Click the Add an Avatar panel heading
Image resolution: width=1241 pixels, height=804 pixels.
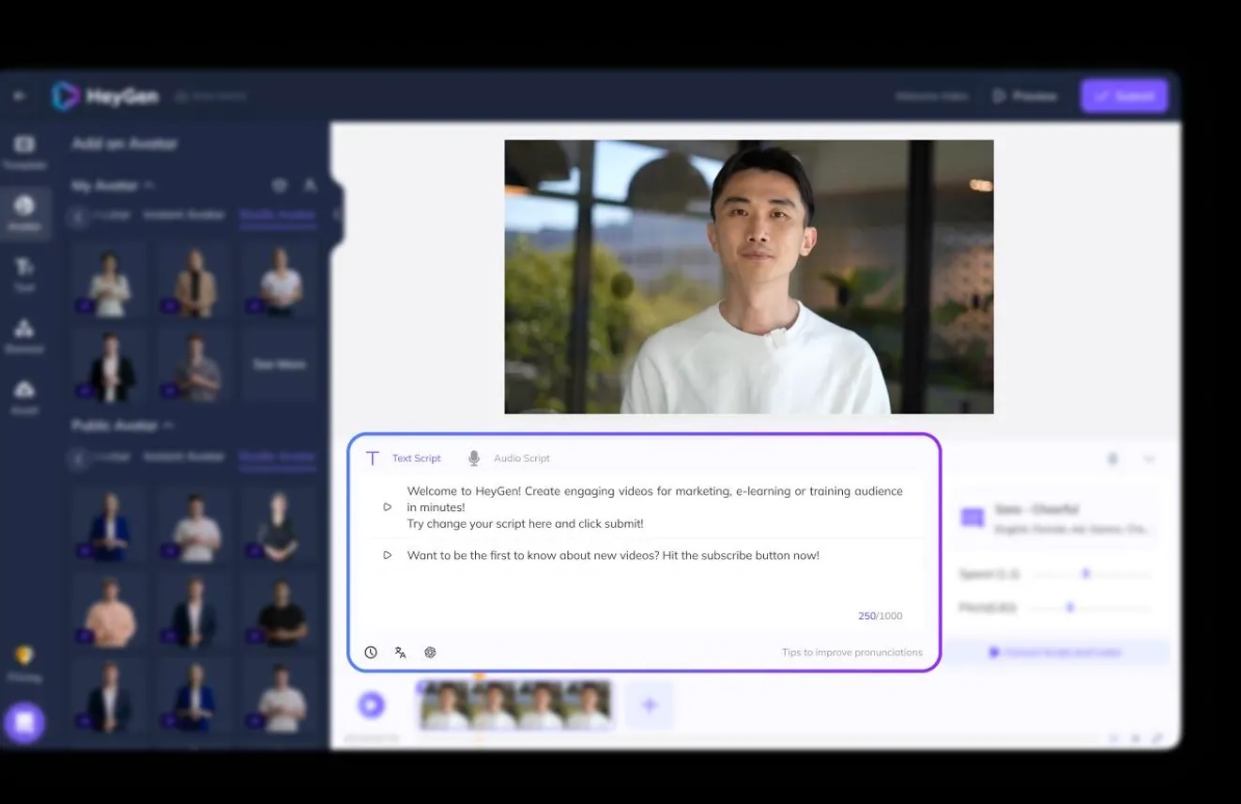pos(124,144)
